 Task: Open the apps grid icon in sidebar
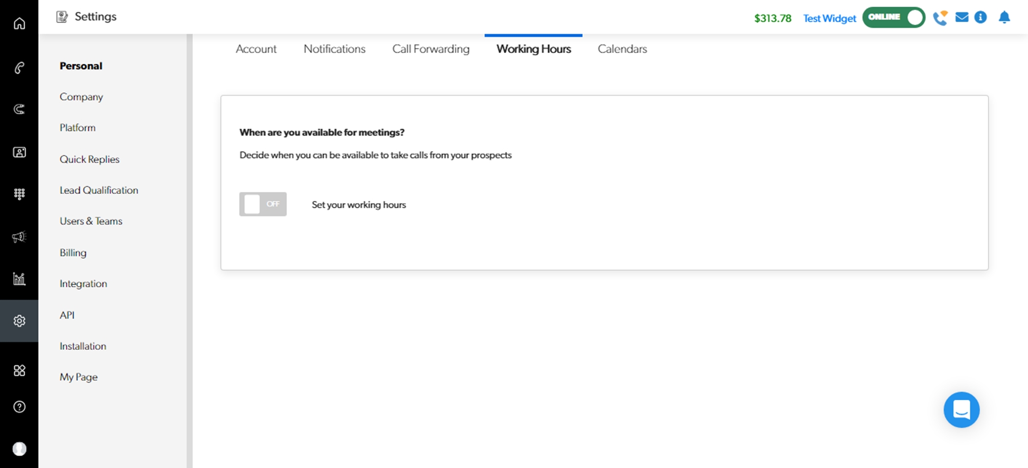pos(19,370)
